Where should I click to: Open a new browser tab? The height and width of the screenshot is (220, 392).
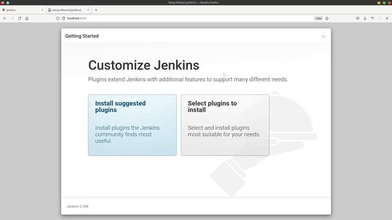(96, 10)
